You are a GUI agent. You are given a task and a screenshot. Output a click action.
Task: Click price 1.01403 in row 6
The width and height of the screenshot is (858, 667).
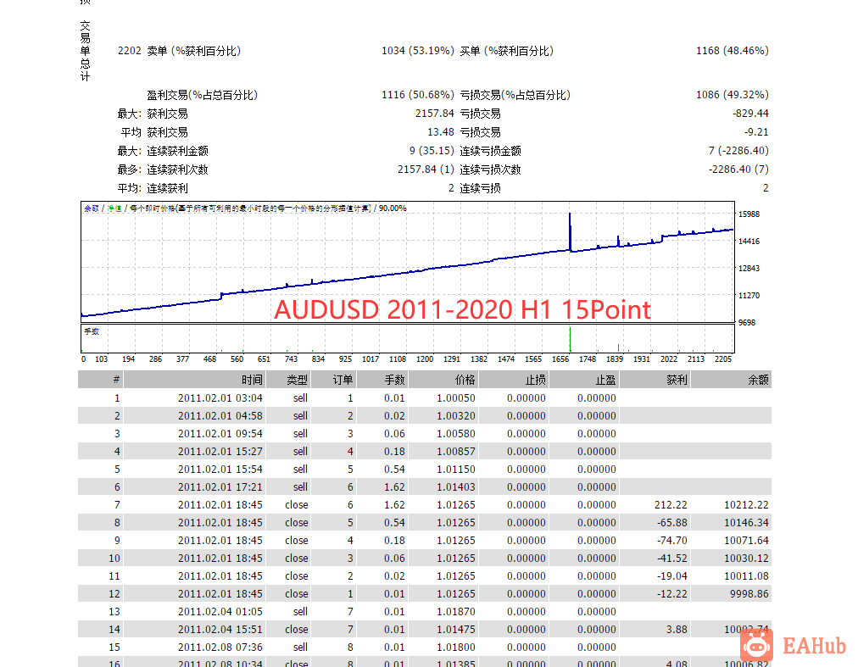coord(456,487)
